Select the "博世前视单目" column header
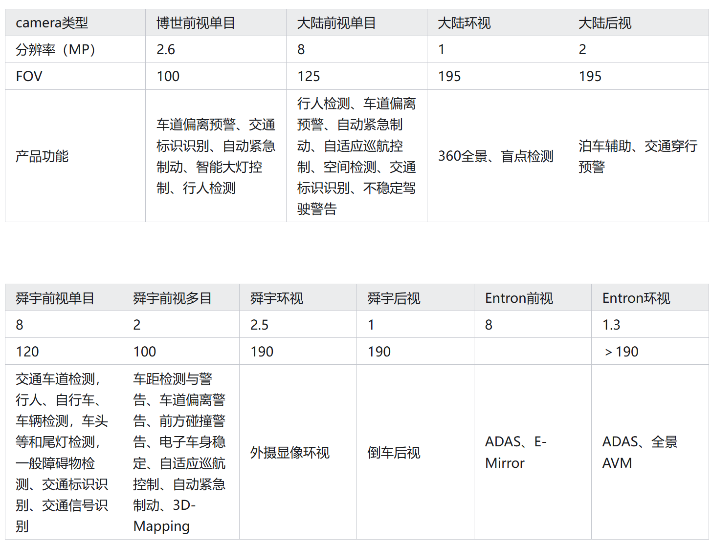The height and width of the screenshot is (543, 712). 216,22
